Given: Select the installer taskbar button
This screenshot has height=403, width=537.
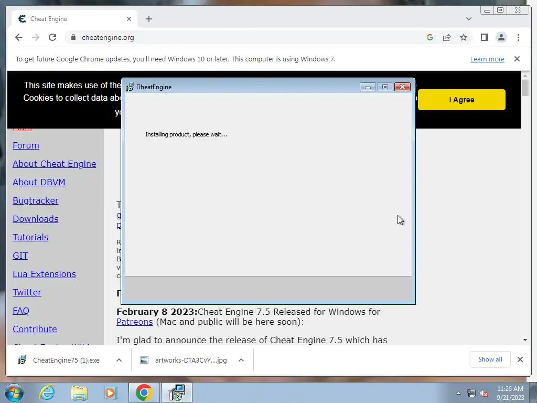Looking at the screenshot, I should point(177,393).
